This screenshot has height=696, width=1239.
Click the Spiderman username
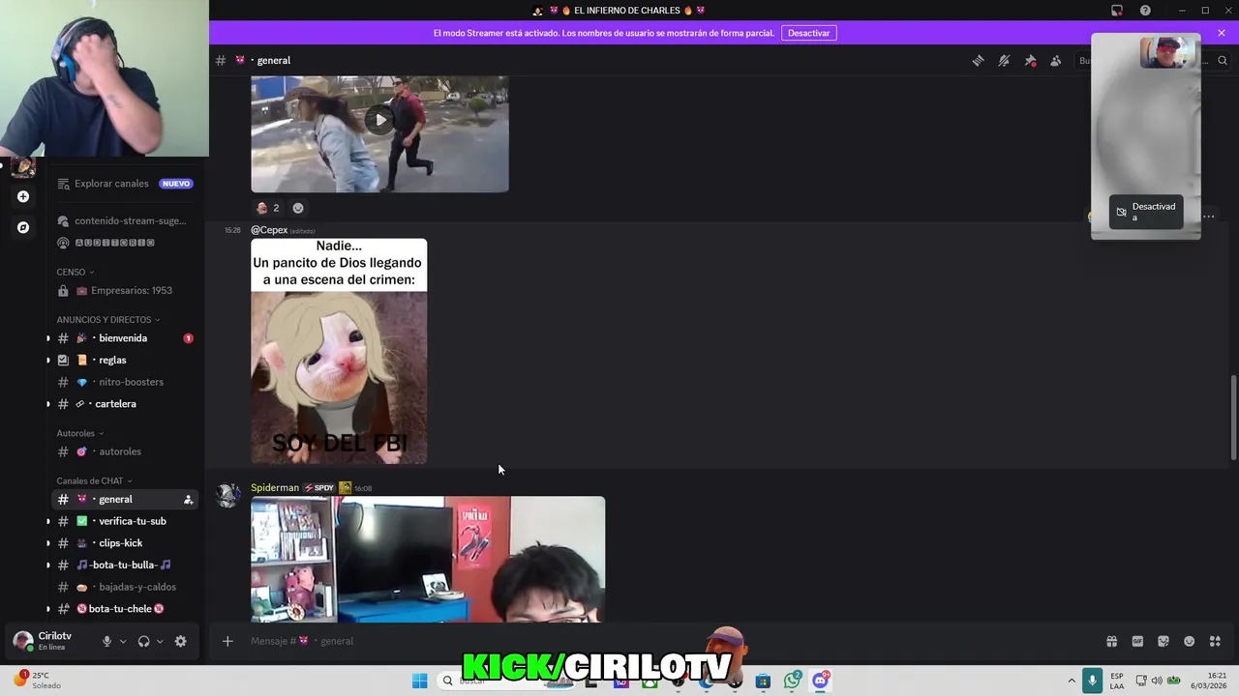[275, 487]
